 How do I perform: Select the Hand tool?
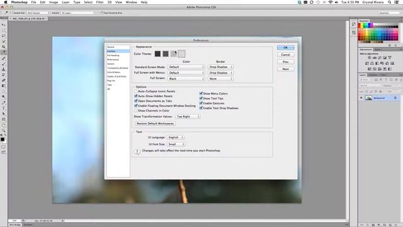3,125
